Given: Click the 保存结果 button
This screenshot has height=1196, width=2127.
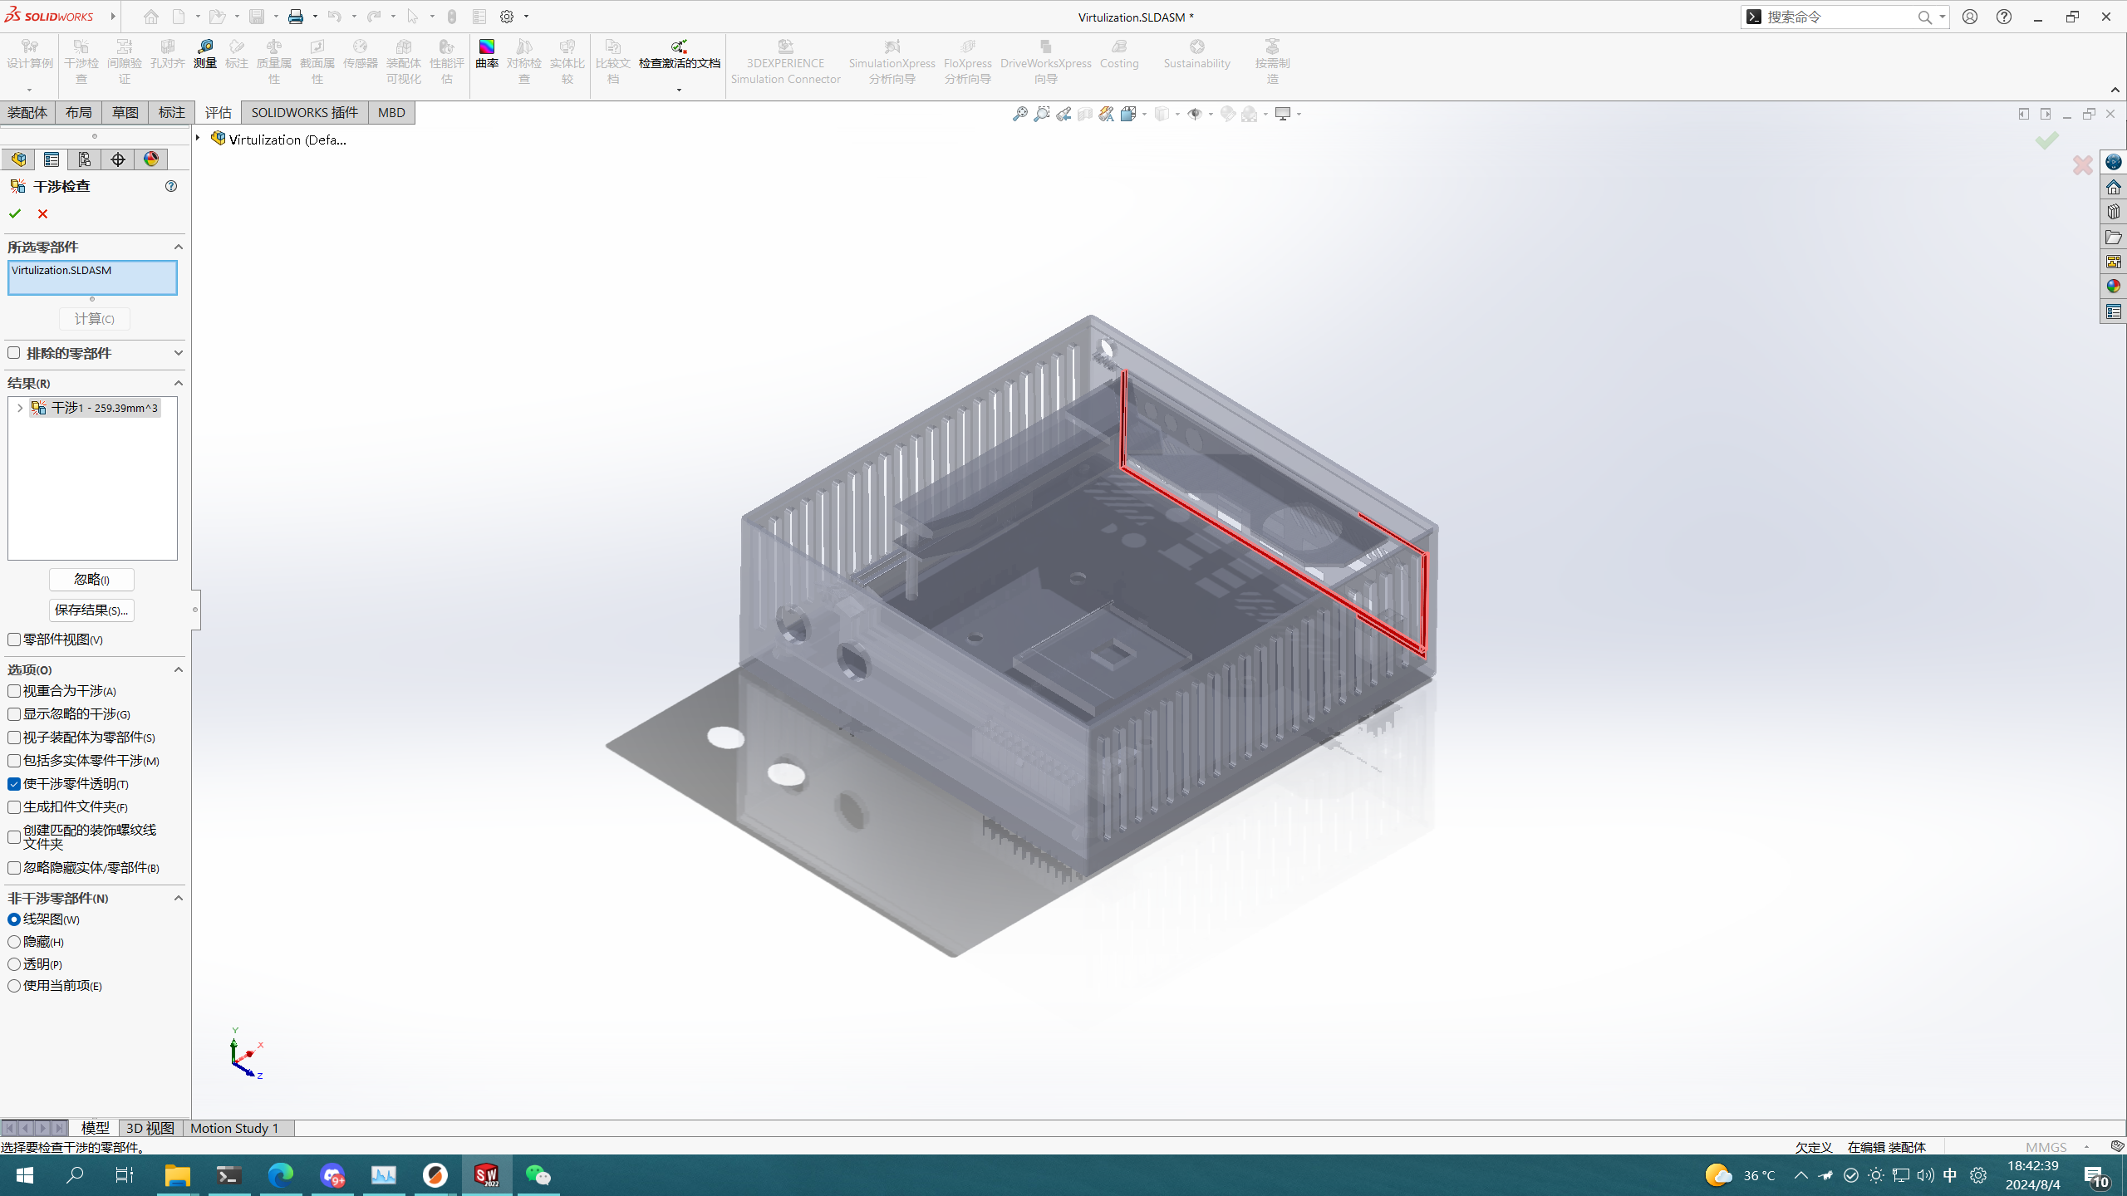Looking at the screenshot, I should pyautogui.click(x=91, y=610).
